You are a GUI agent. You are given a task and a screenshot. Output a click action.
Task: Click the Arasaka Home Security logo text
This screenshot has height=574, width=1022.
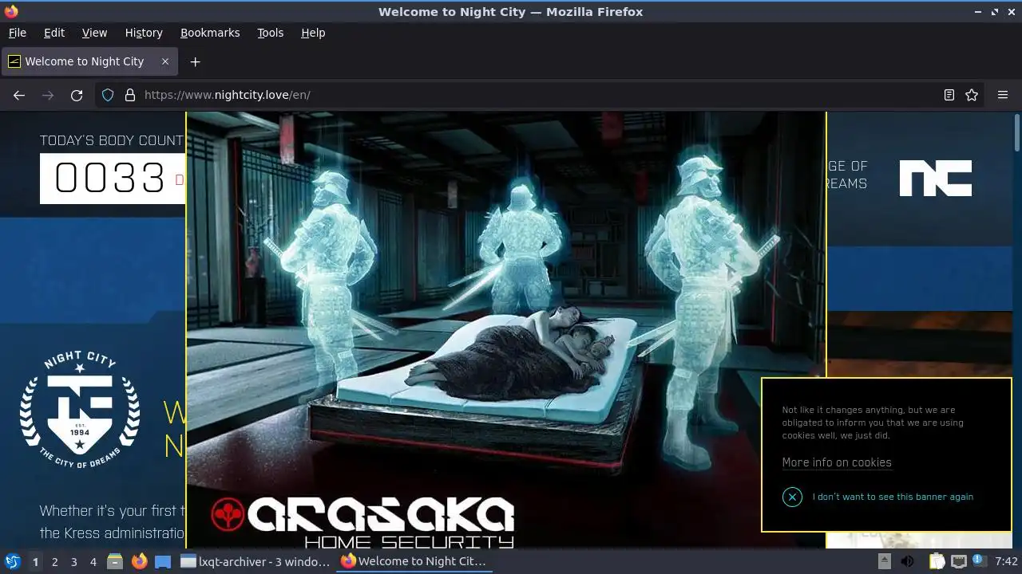363,522
